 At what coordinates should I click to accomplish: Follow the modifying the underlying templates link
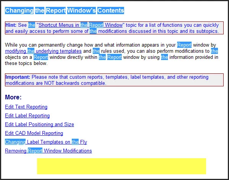click(x=43, y=51)
